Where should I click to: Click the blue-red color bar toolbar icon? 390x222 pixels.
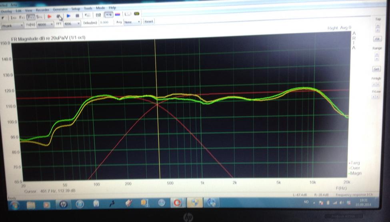118,14
